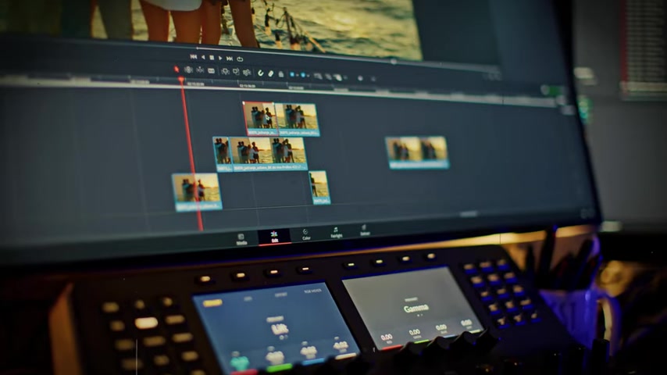
Task: Go to first frame in transport
Action: tap(193, 56)
